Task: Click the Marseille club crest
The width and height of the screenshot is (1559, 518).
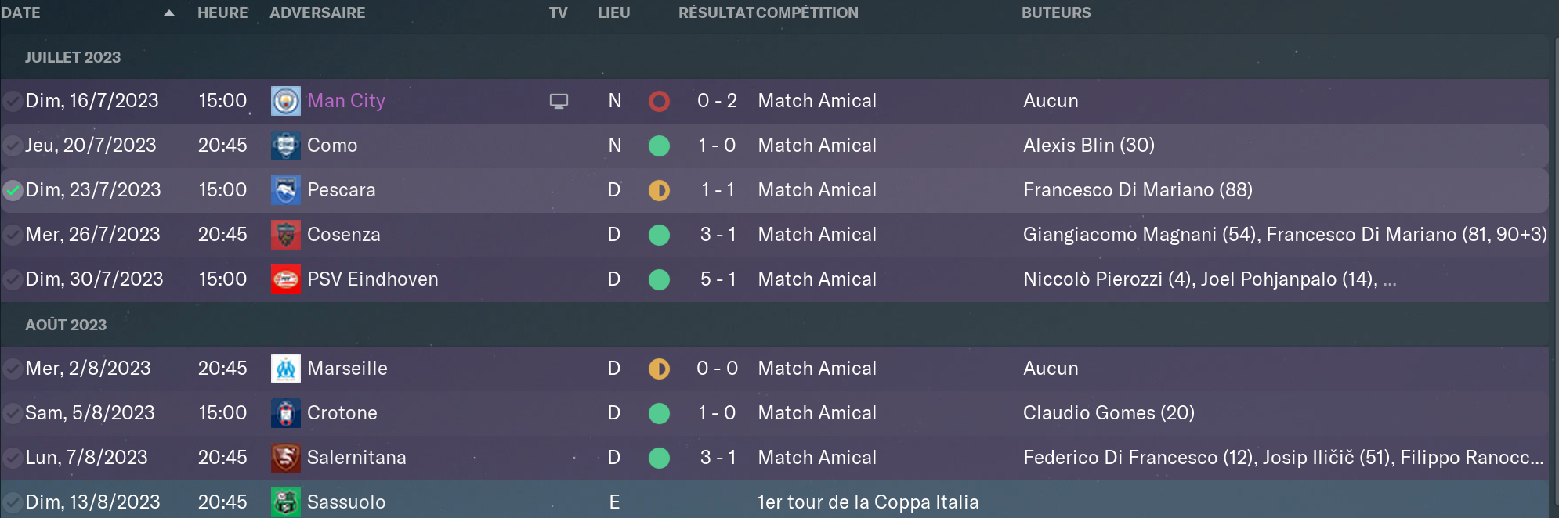Action: point(285,369)
